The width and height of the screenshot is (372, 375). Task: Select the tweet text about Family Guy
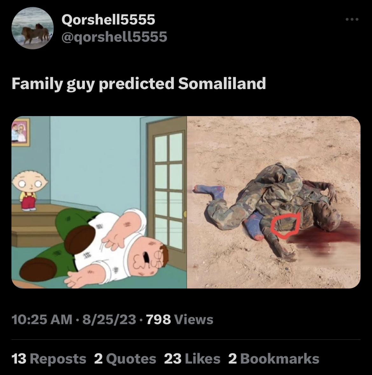[x=139, y=83]
